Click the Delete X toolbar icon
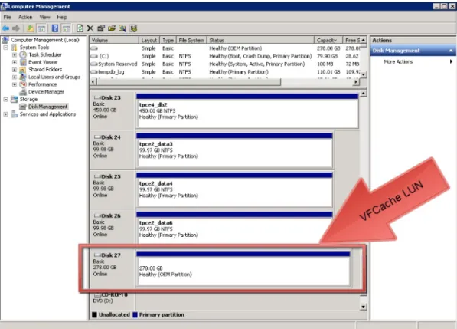This screenshot has width=457, height=329. pos(90,28)
